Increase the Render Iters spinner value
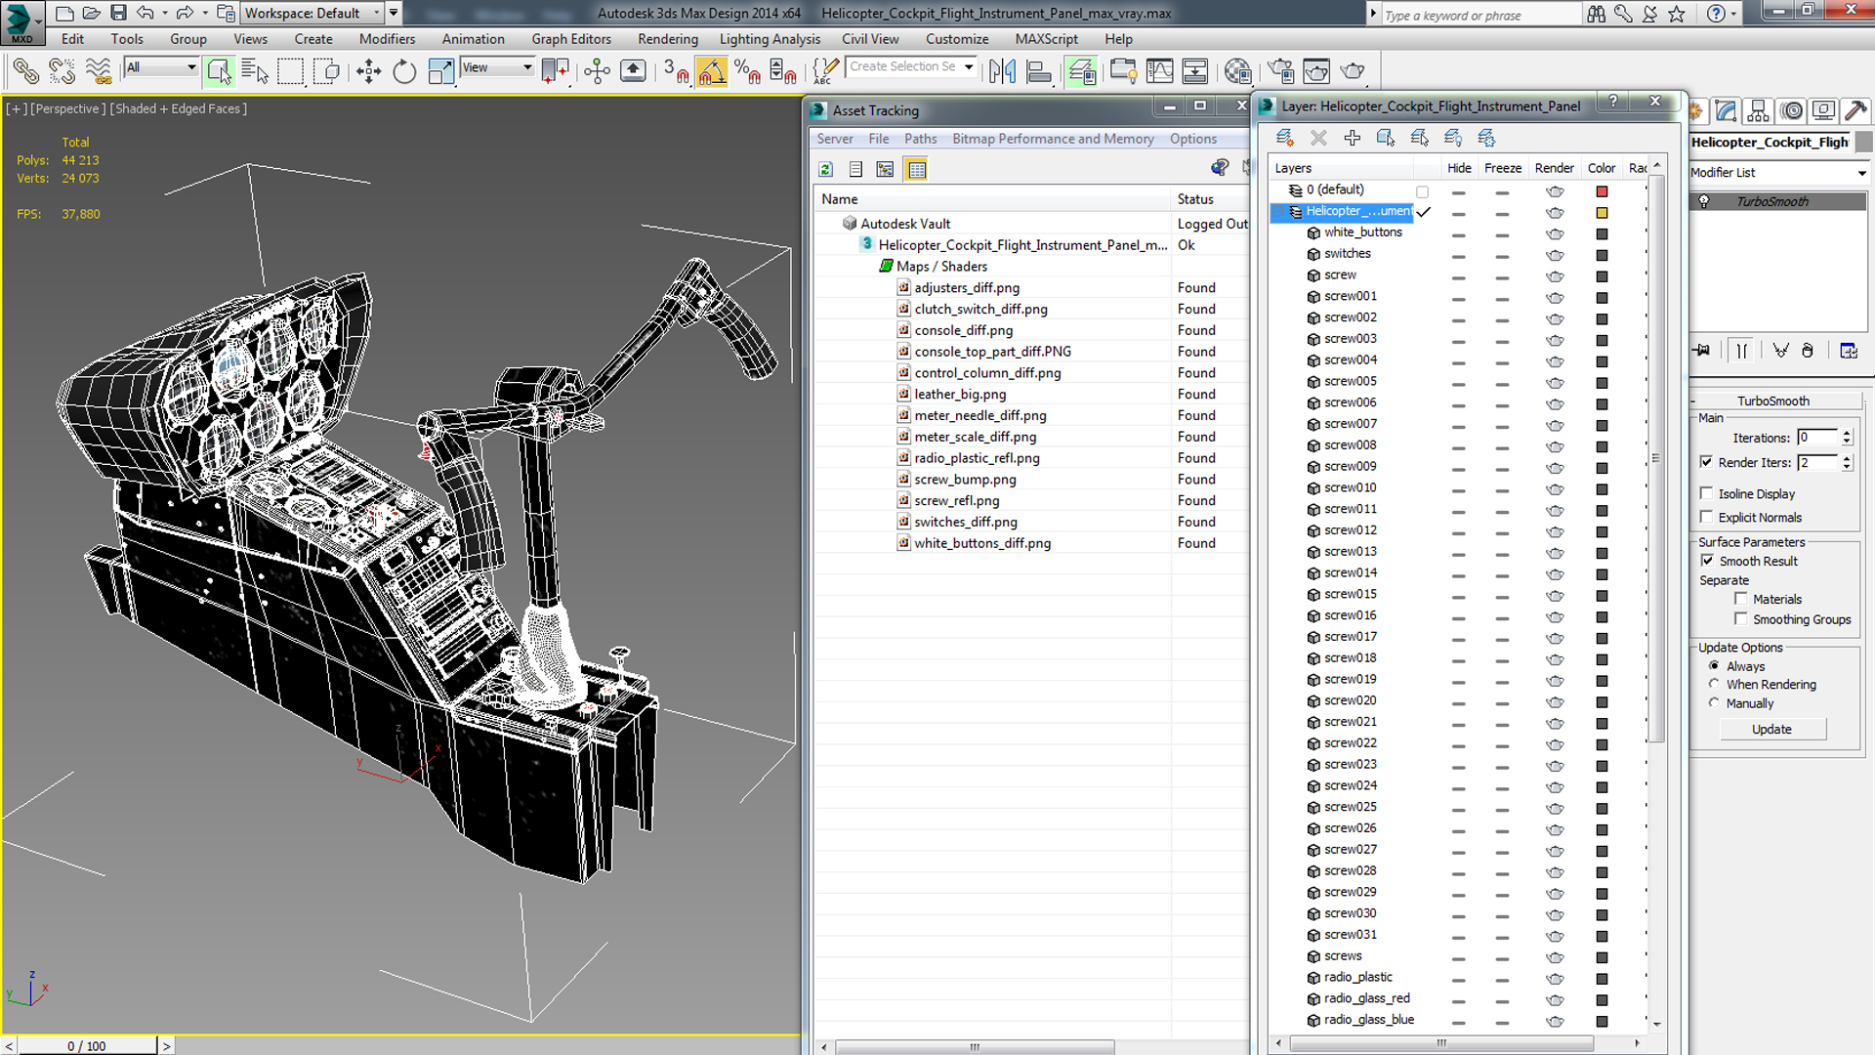 click(1847, 458)
